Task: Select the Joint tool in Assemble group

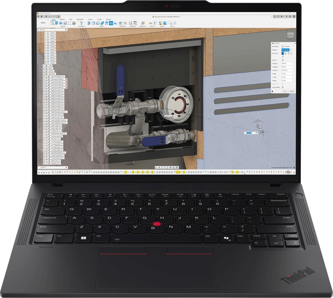Action: (x=125, y=23)
